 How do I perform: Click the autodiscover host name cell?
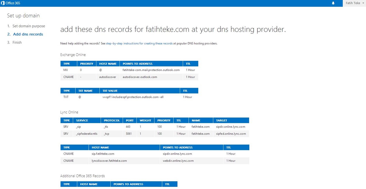click(x=108, y=77)
